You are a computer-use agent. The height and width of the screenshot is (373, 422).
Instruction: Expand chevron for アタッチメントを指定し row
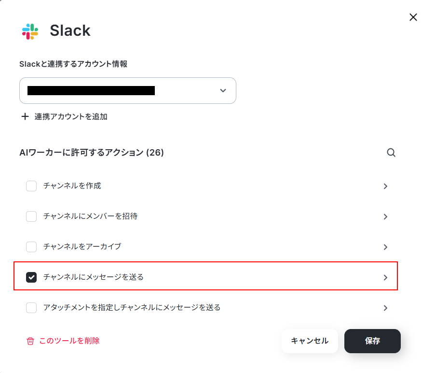click(x=385, y=308)
